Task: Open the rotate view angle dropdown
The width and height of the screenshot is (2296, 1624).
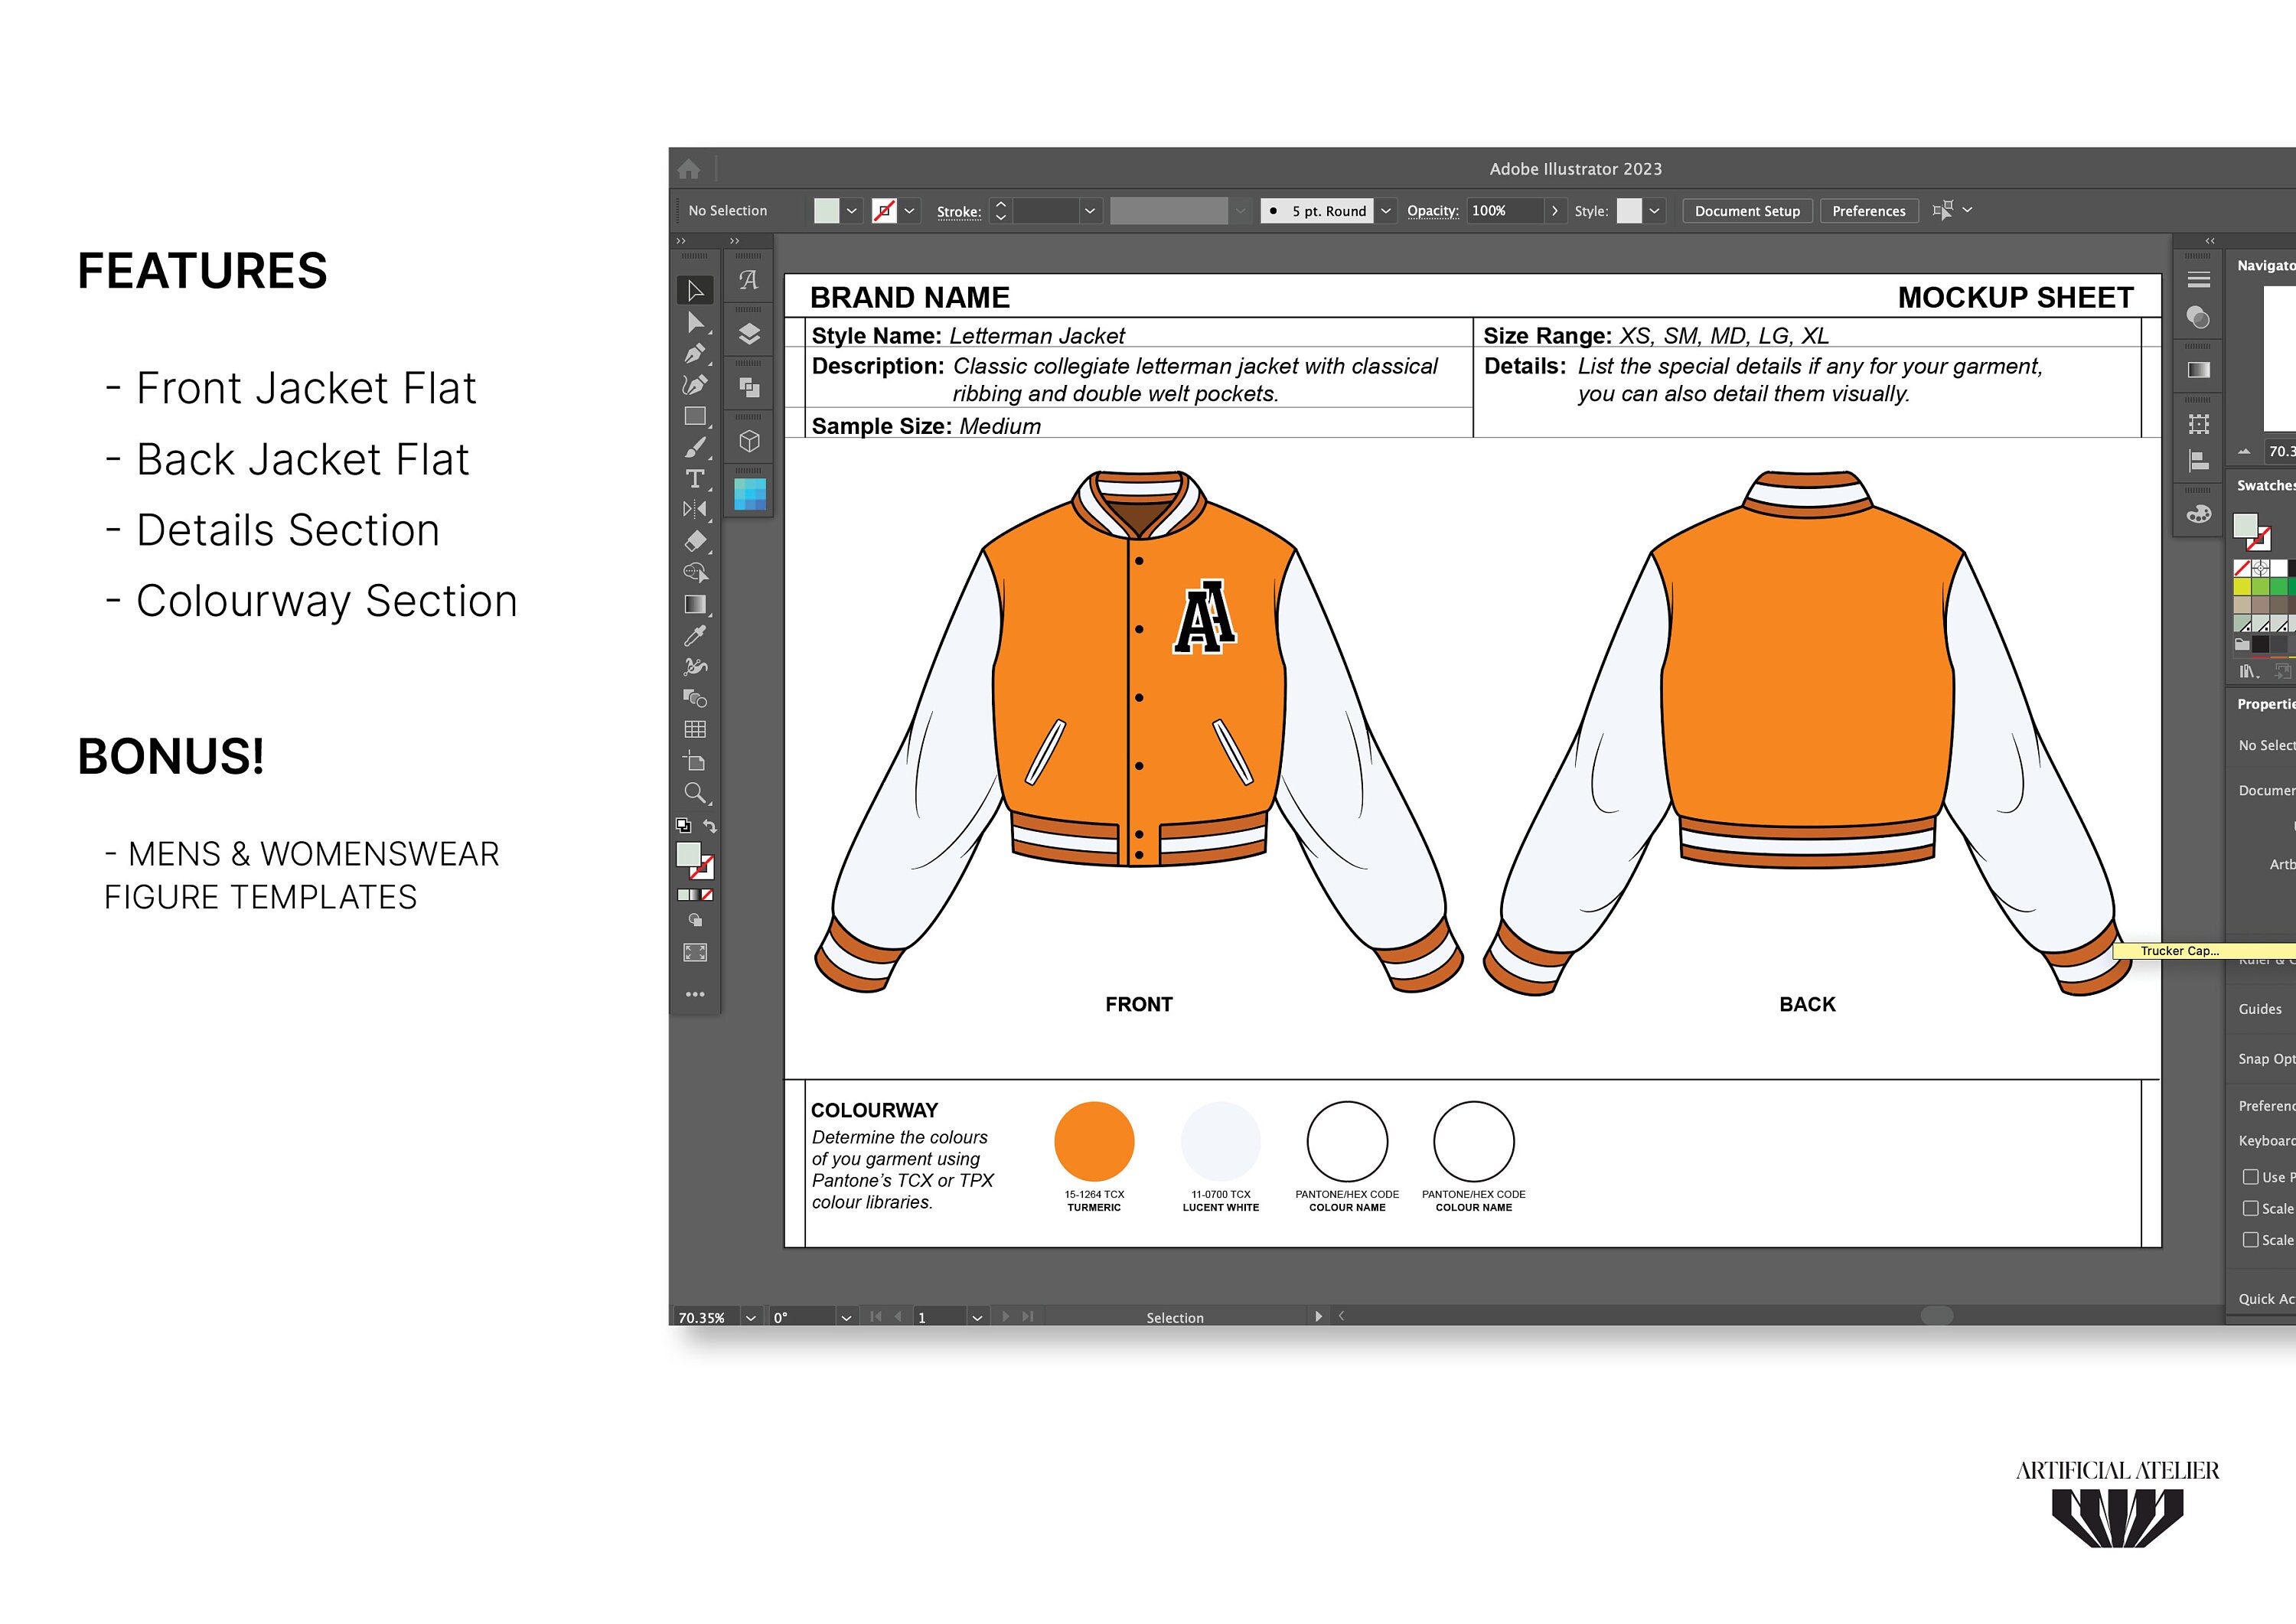Action: pos(846,1318)
